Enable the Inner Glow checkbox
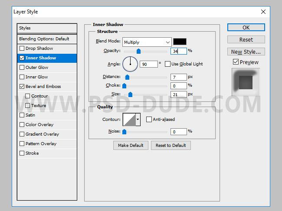Viewport: 282px width, 211px height. pos(22,77)
